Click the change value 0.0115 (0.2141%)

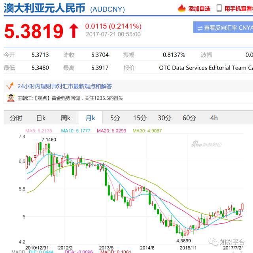tap(113, 26)
